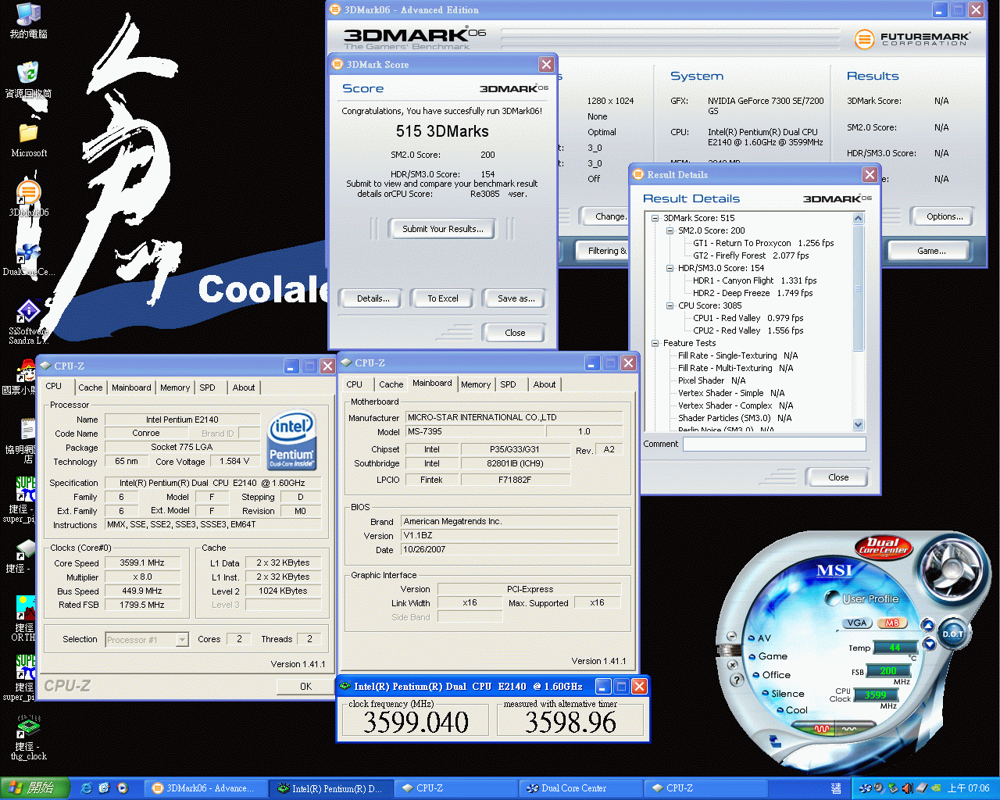
Task: Select GT1 - Return To Proxycon row
Action: point(763,243)
